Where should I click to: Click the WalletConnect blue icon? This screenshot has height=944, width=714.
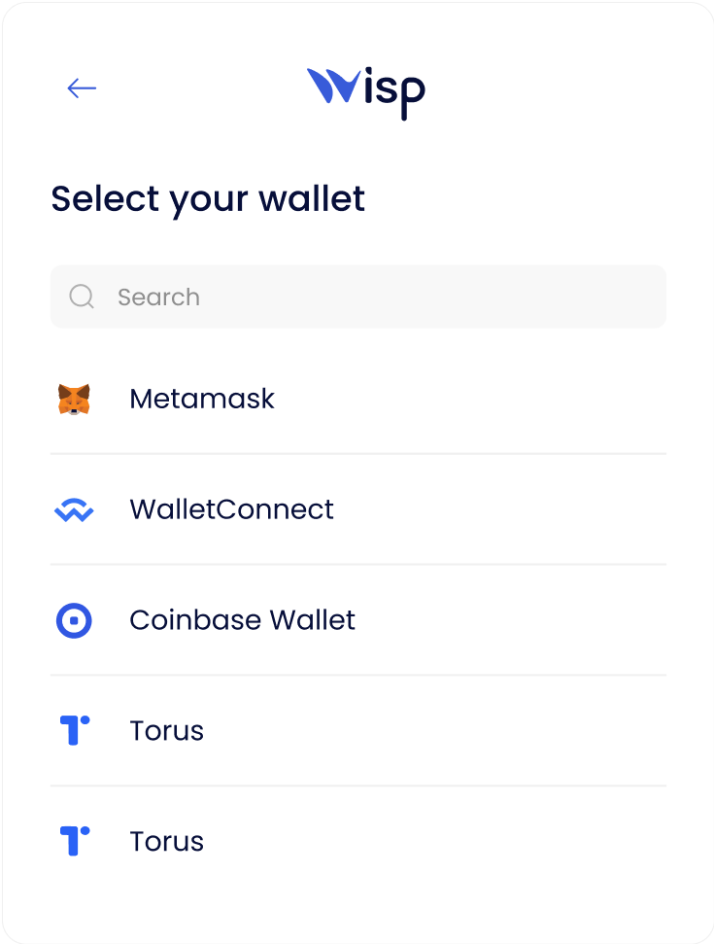tap(77, 508)
